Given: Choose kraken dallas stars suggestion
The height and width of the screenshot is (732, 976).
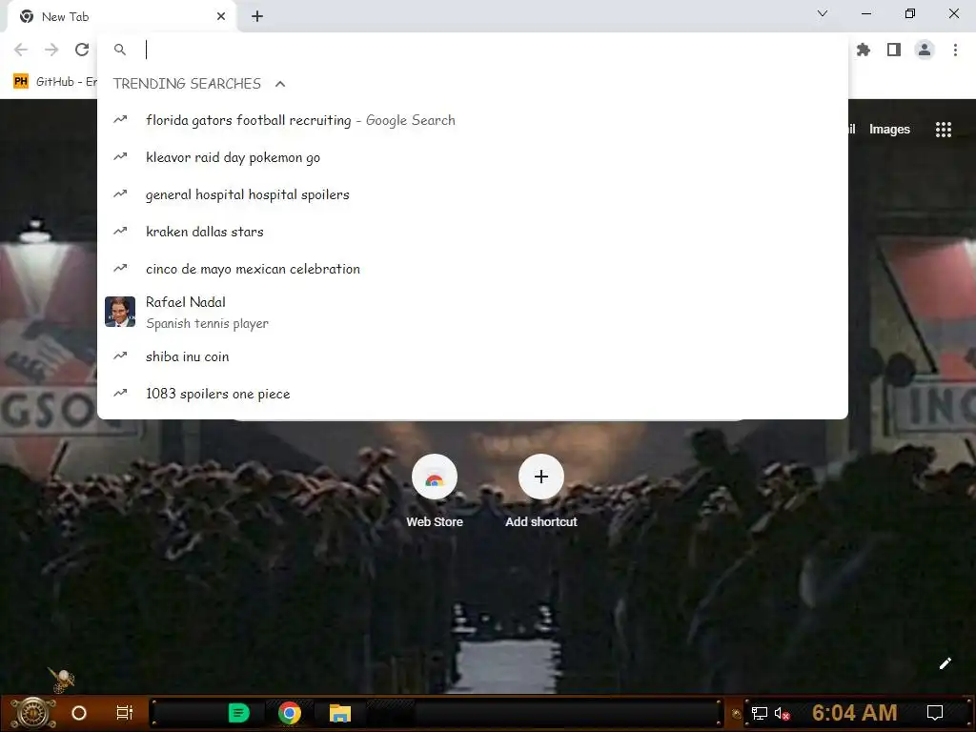Looking at the screenshot, I should click(473, 232).
